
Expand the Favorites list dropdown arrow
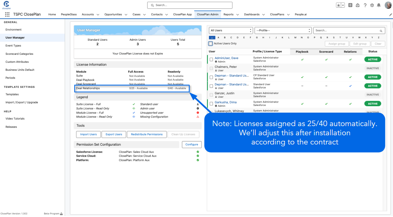343,5
